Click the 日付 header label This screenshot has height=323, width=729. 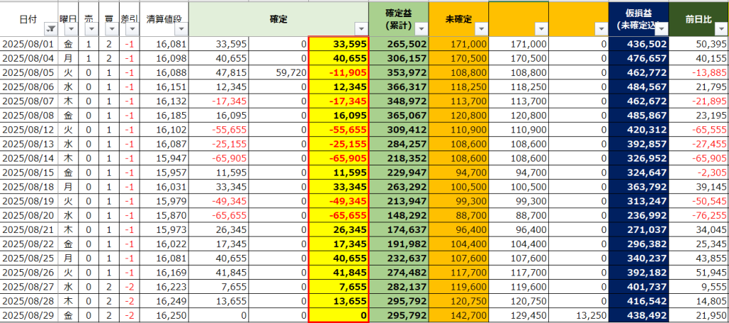tap(28, 19)
